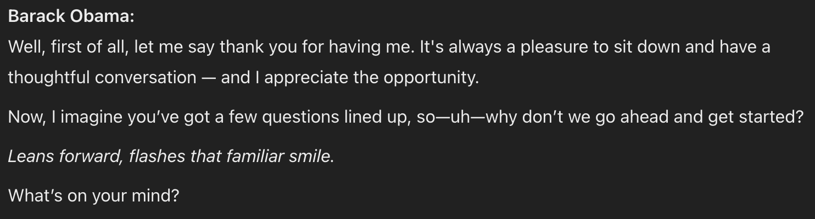This screenshot has width=815, height=219.
Task: Click the word "conversation" in the second line
Action: [145, 77]
